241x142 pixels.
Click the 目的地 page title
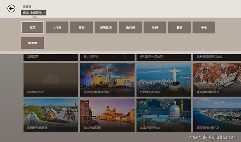click(27, 6)
